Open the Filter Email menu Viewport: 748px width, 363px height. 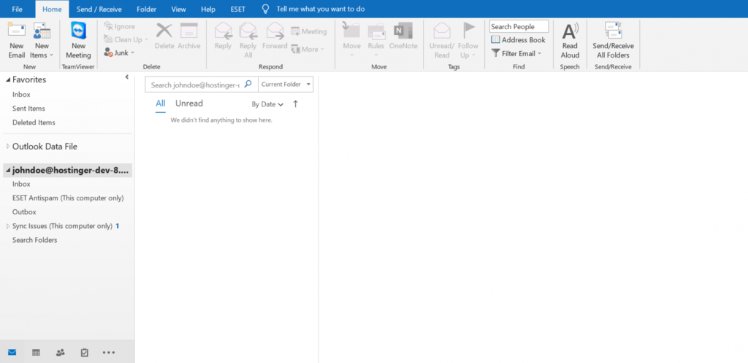click(516, 53)
